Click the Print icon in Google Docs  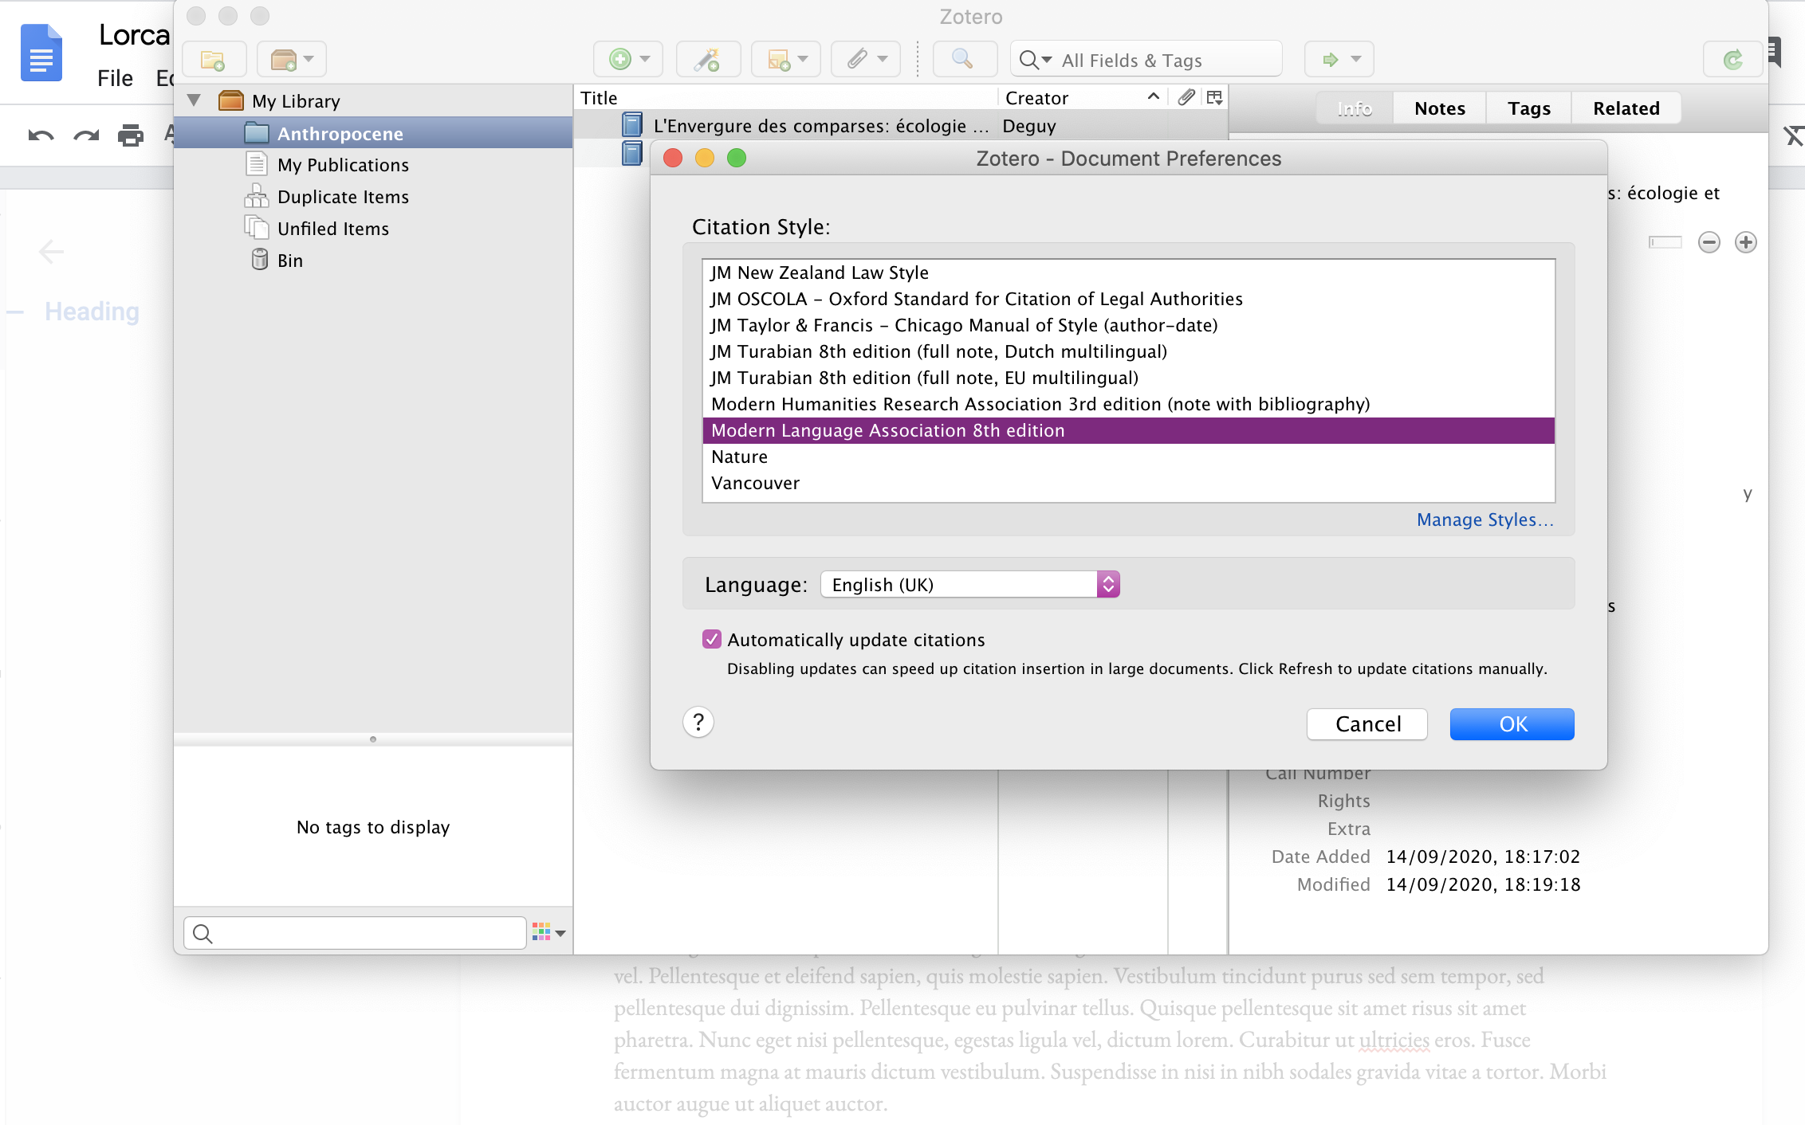tap(131, 135)
